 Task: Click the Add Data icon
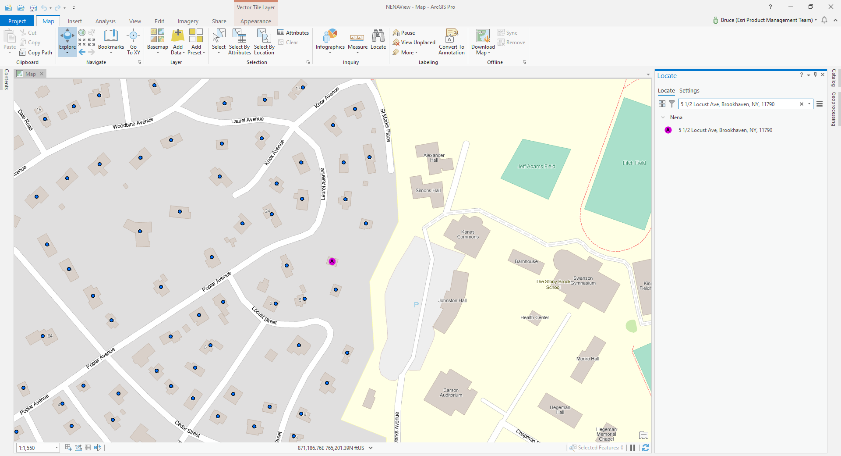coord(178,36)
